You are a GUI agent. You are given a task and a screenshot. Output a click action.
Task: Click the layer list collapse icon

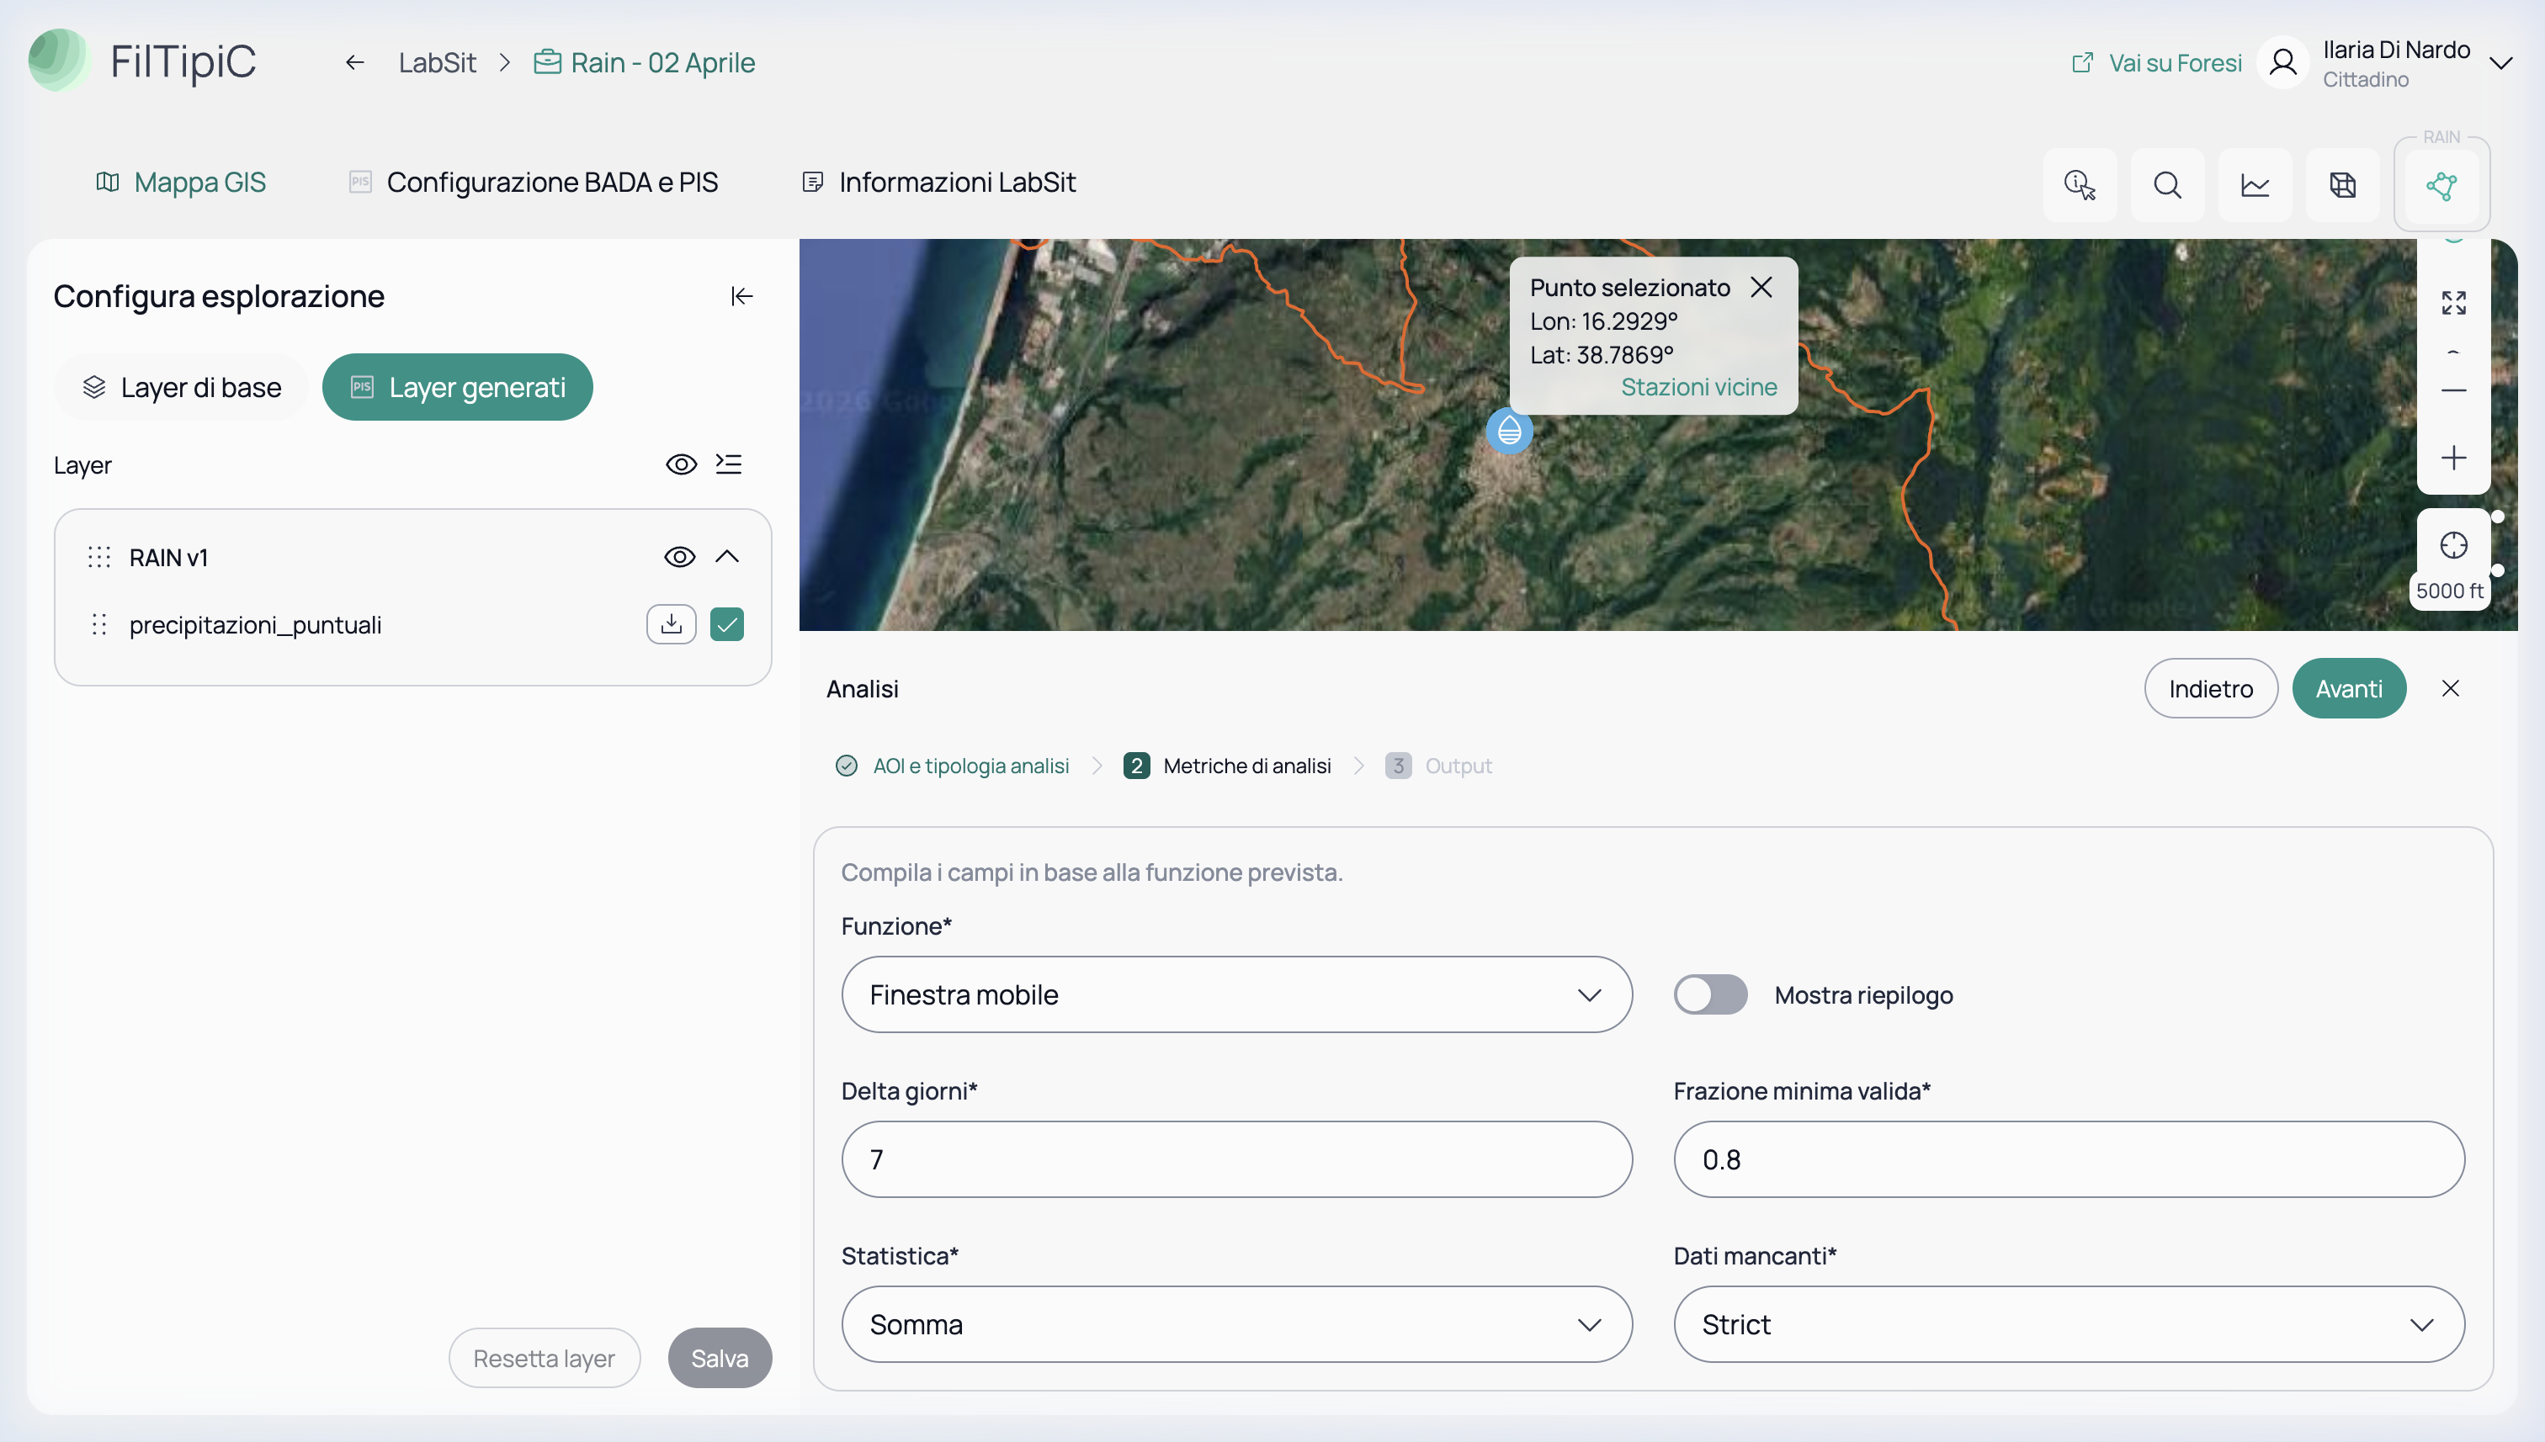click(729, 464)
